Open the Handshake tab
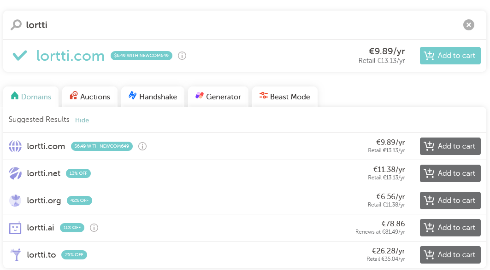 [x=153, y=97]
